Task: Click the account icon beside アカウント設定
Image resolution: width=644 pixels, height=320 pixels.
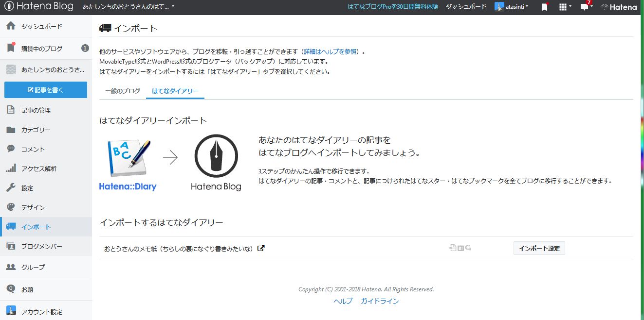Action: 11,311
